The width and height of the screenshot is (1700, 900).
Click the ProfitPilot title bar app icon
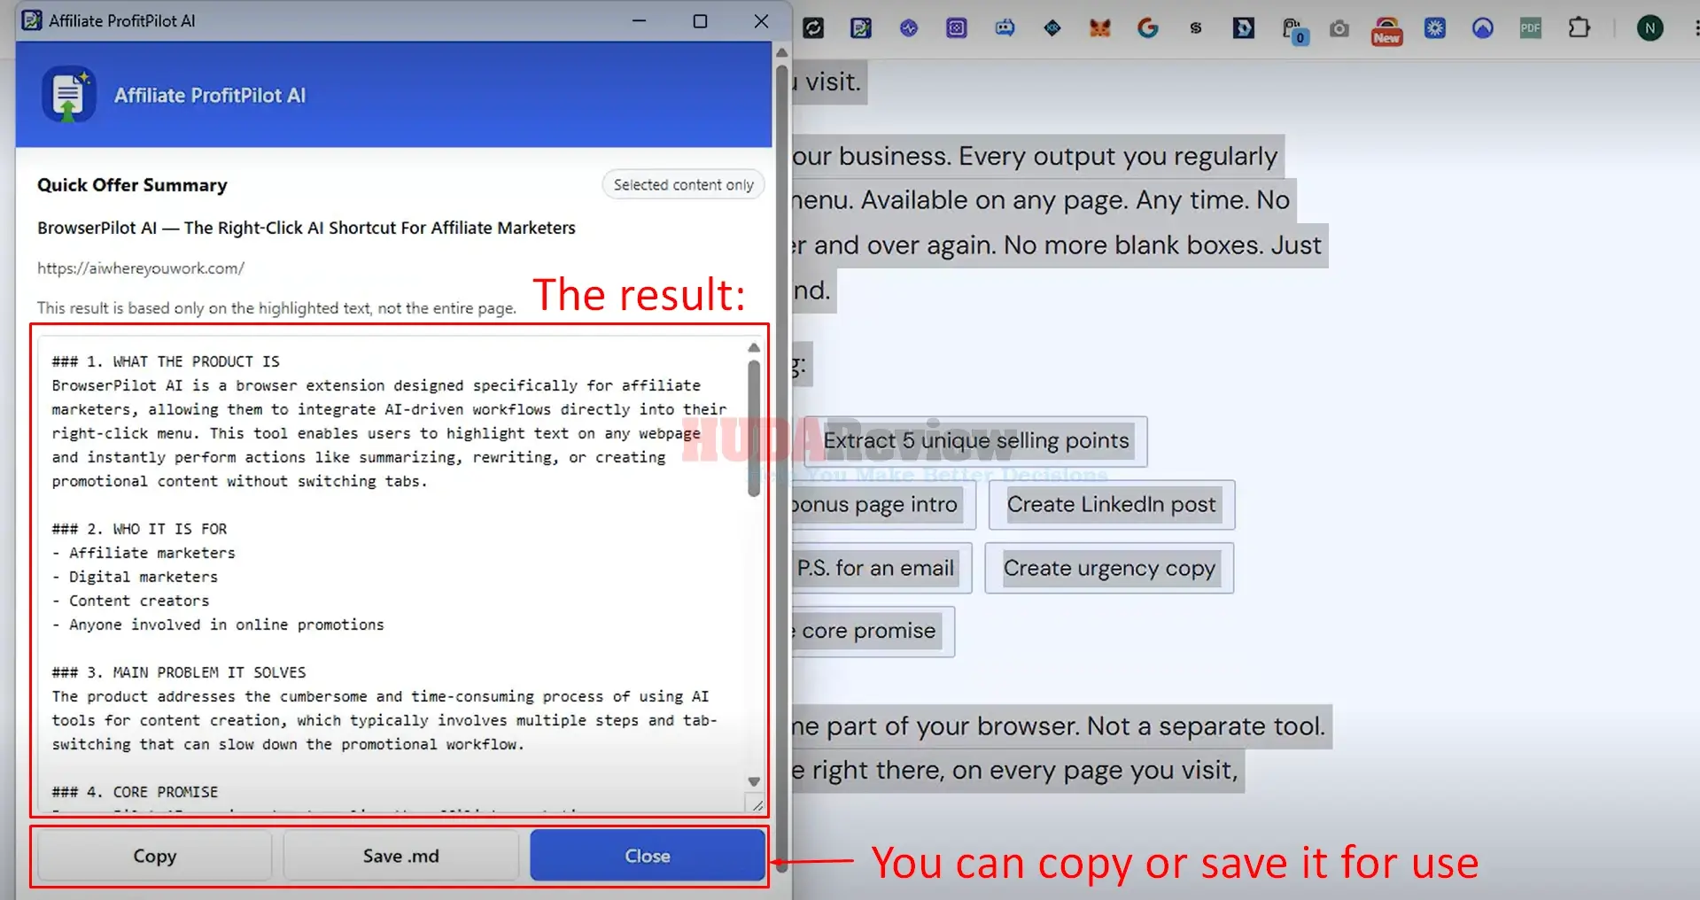[32, 20]
